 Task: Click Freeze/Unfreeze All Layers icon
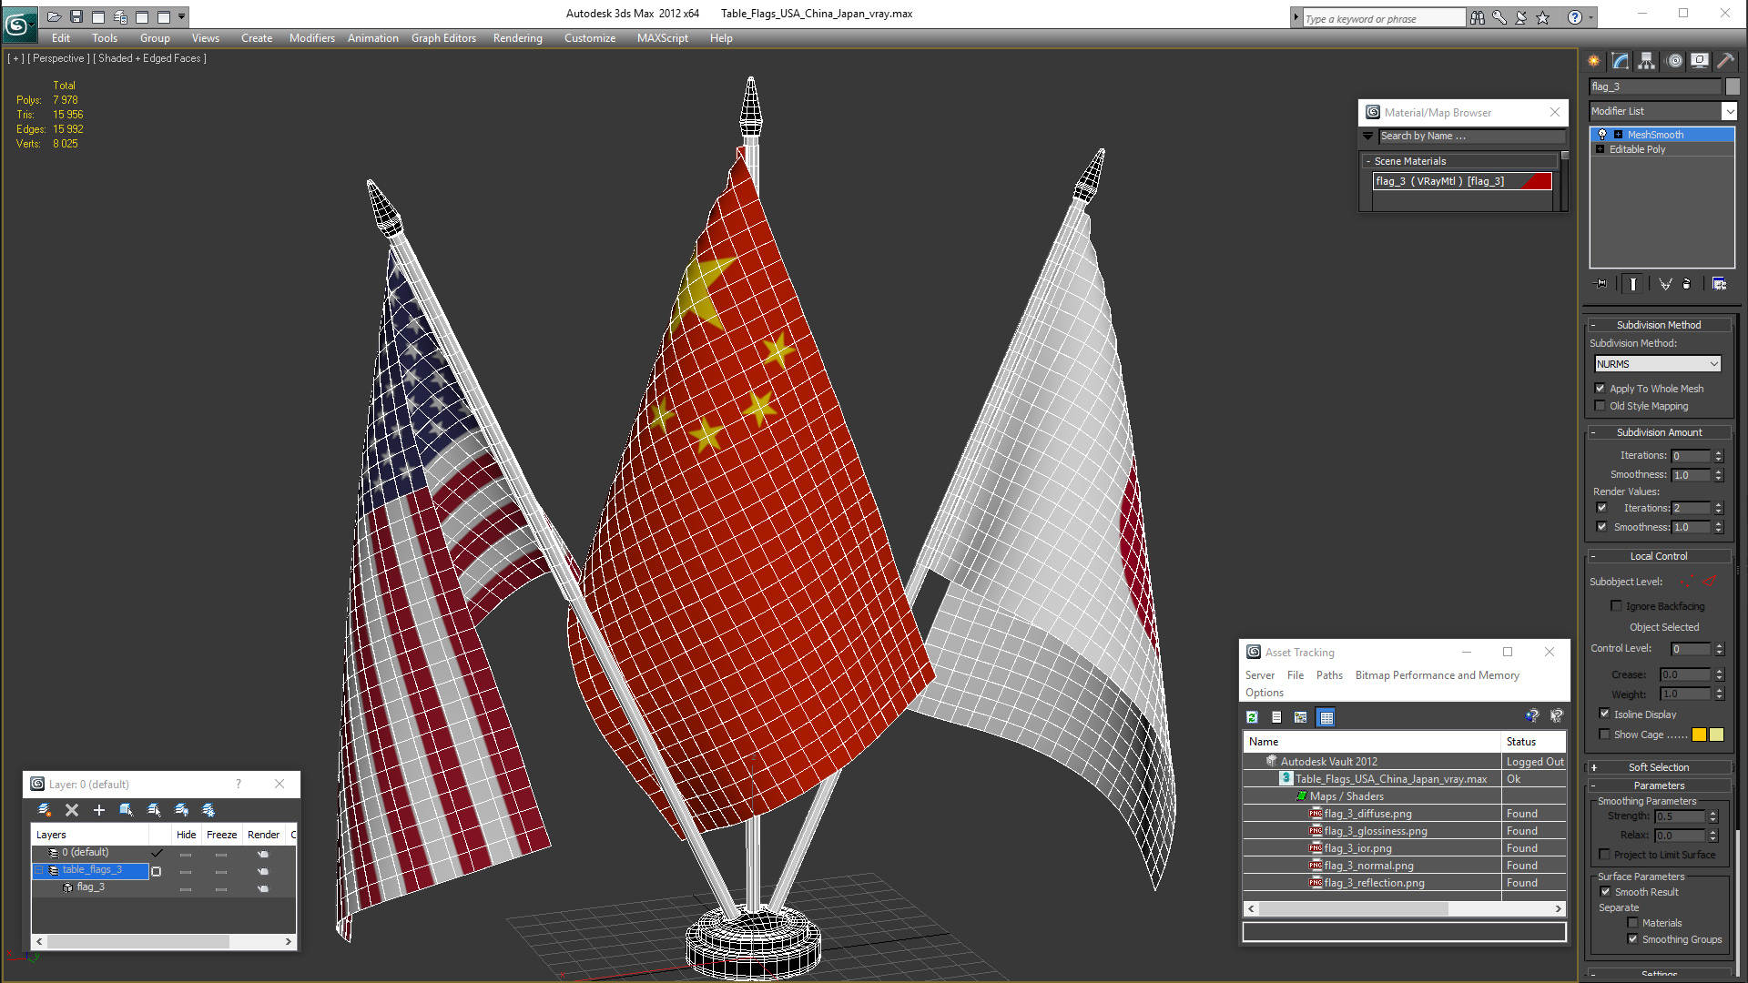pyautogui.click(x=208, y=810)
